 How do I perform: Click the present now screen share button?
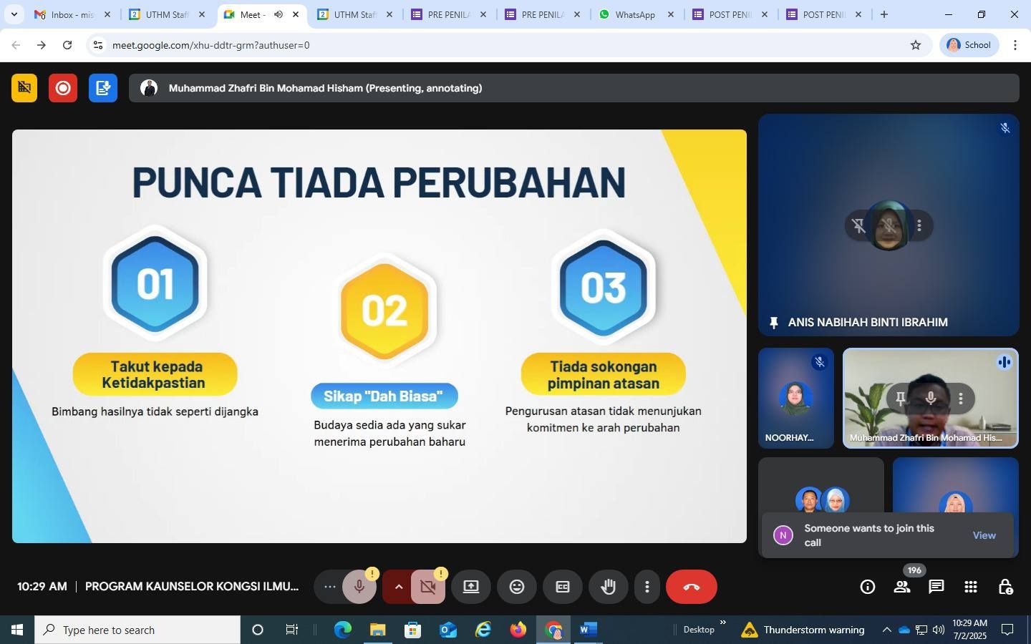[x=470, y=587]
